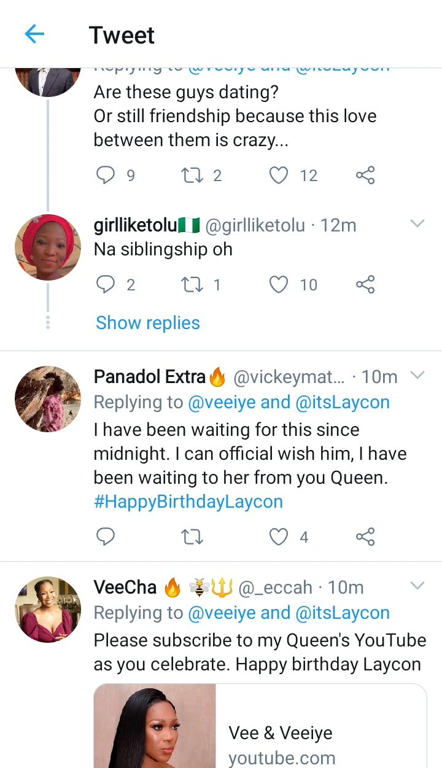Like Panadol Extra's birthday tweet
This screenshot has height=768, width=442.
(x=279, y=537)
